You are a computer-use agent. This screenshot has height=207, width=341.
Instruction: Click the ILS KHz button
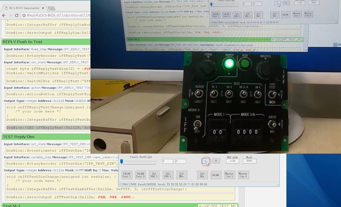[x=202, y=175]
